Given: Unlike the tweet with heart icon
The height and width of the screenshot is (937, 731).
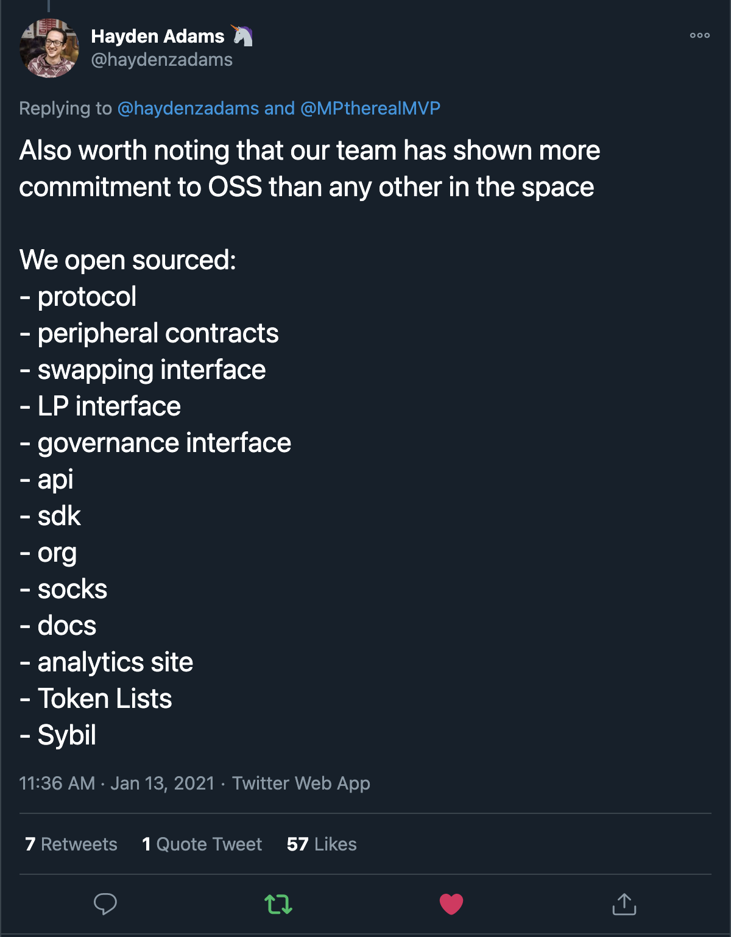Looking at the screenshot, I should 451,904.
